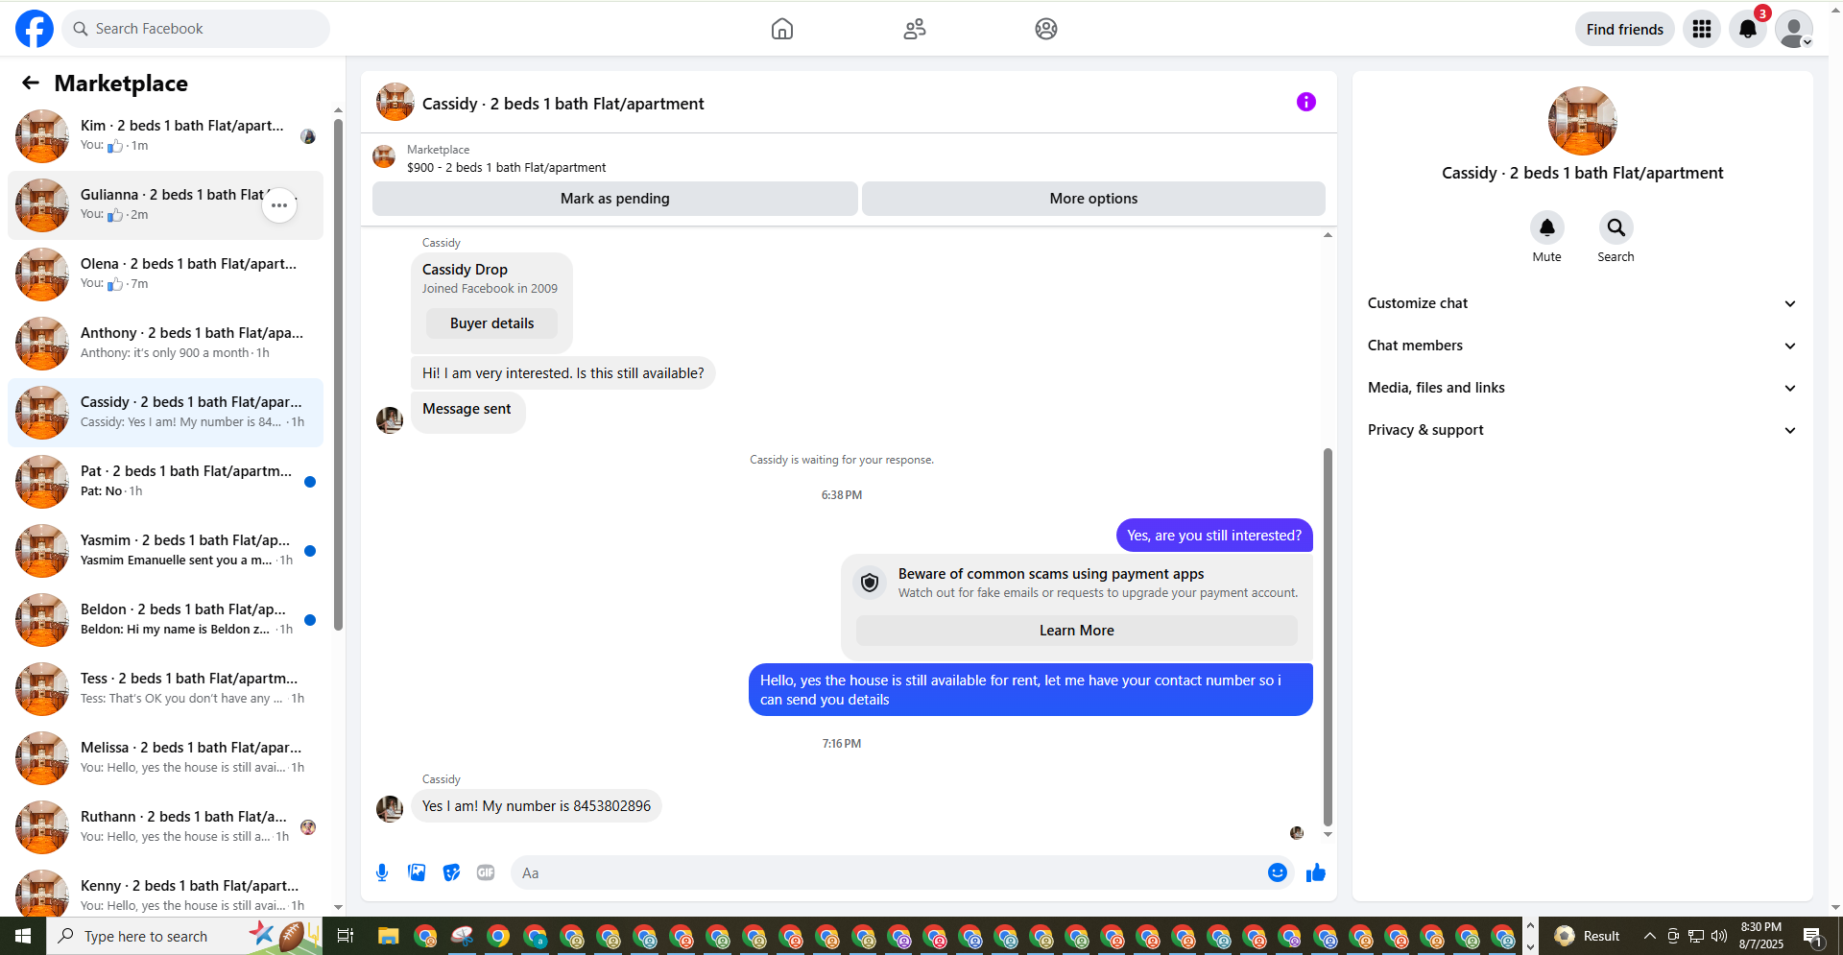
Task: Click More options button
Action: (x=1093, y=199)
